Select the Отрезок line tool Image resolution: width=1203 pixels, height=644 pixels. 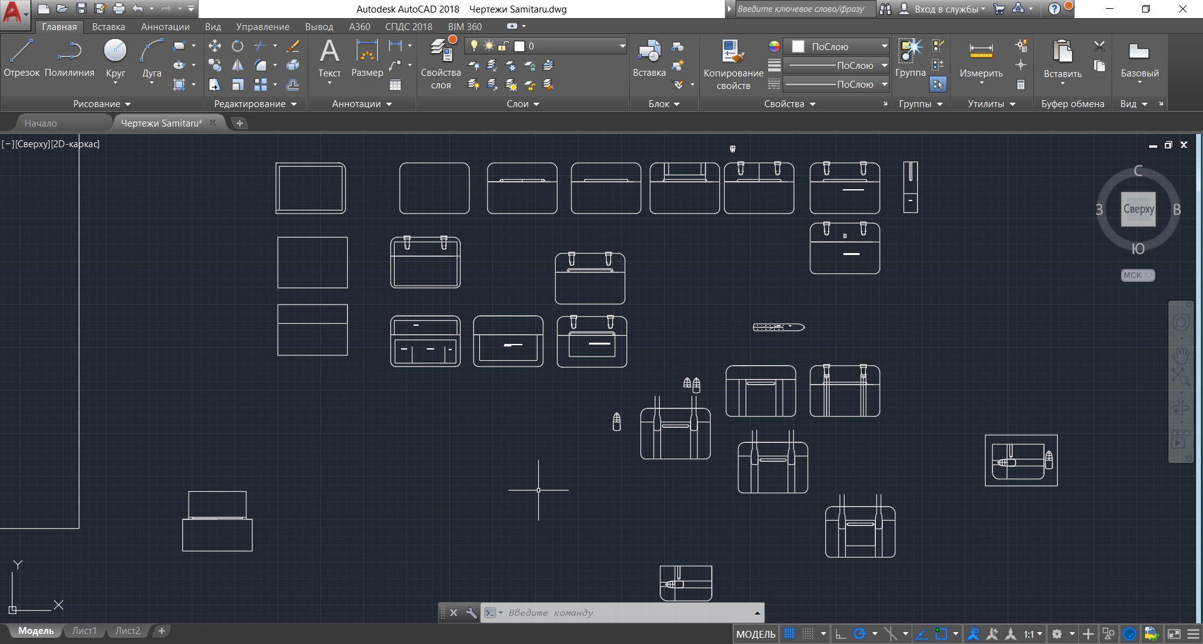click(x=21, y=58)
